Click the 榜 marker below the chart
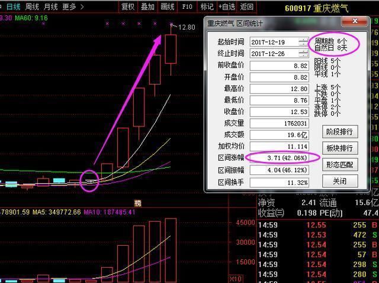Viewport: 379px width, 283px height. (x=138, y=203)
